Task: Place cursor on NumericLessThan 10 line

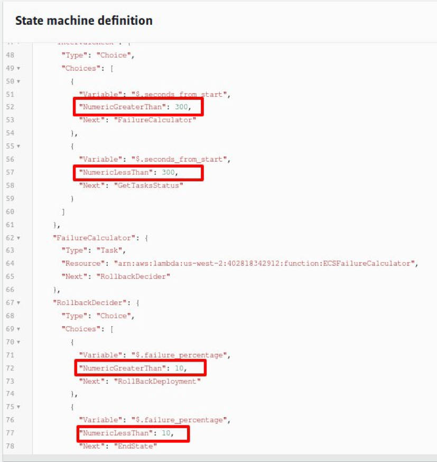Action: pos(126,433)
